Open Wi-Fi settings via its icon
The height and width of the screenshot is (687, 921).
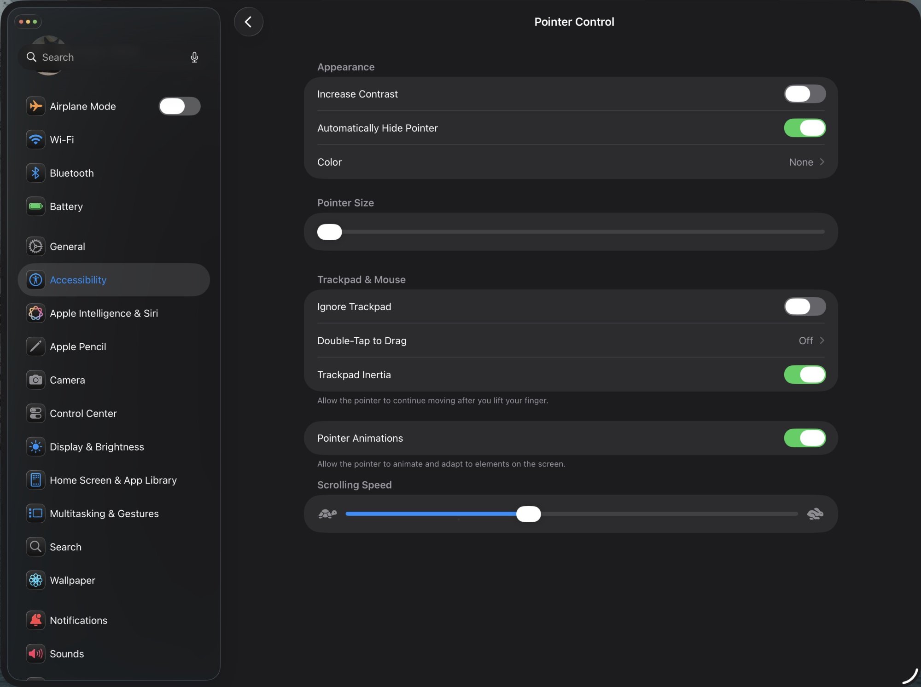pyautogui.click(x=35, y=139)
